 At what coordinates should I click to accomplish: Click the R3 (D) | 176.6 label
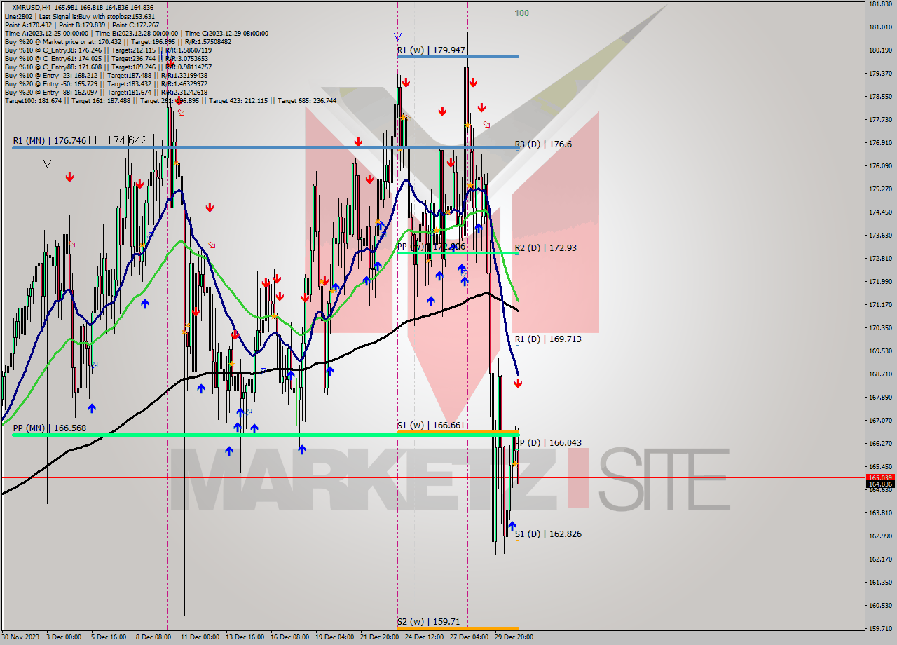(x=543, y=144)
